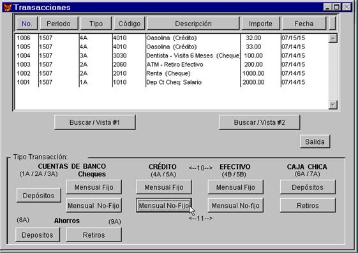Screen dimensions: 358x253
Task: Click the blank header after Fecha
Action: coord(332,24)
